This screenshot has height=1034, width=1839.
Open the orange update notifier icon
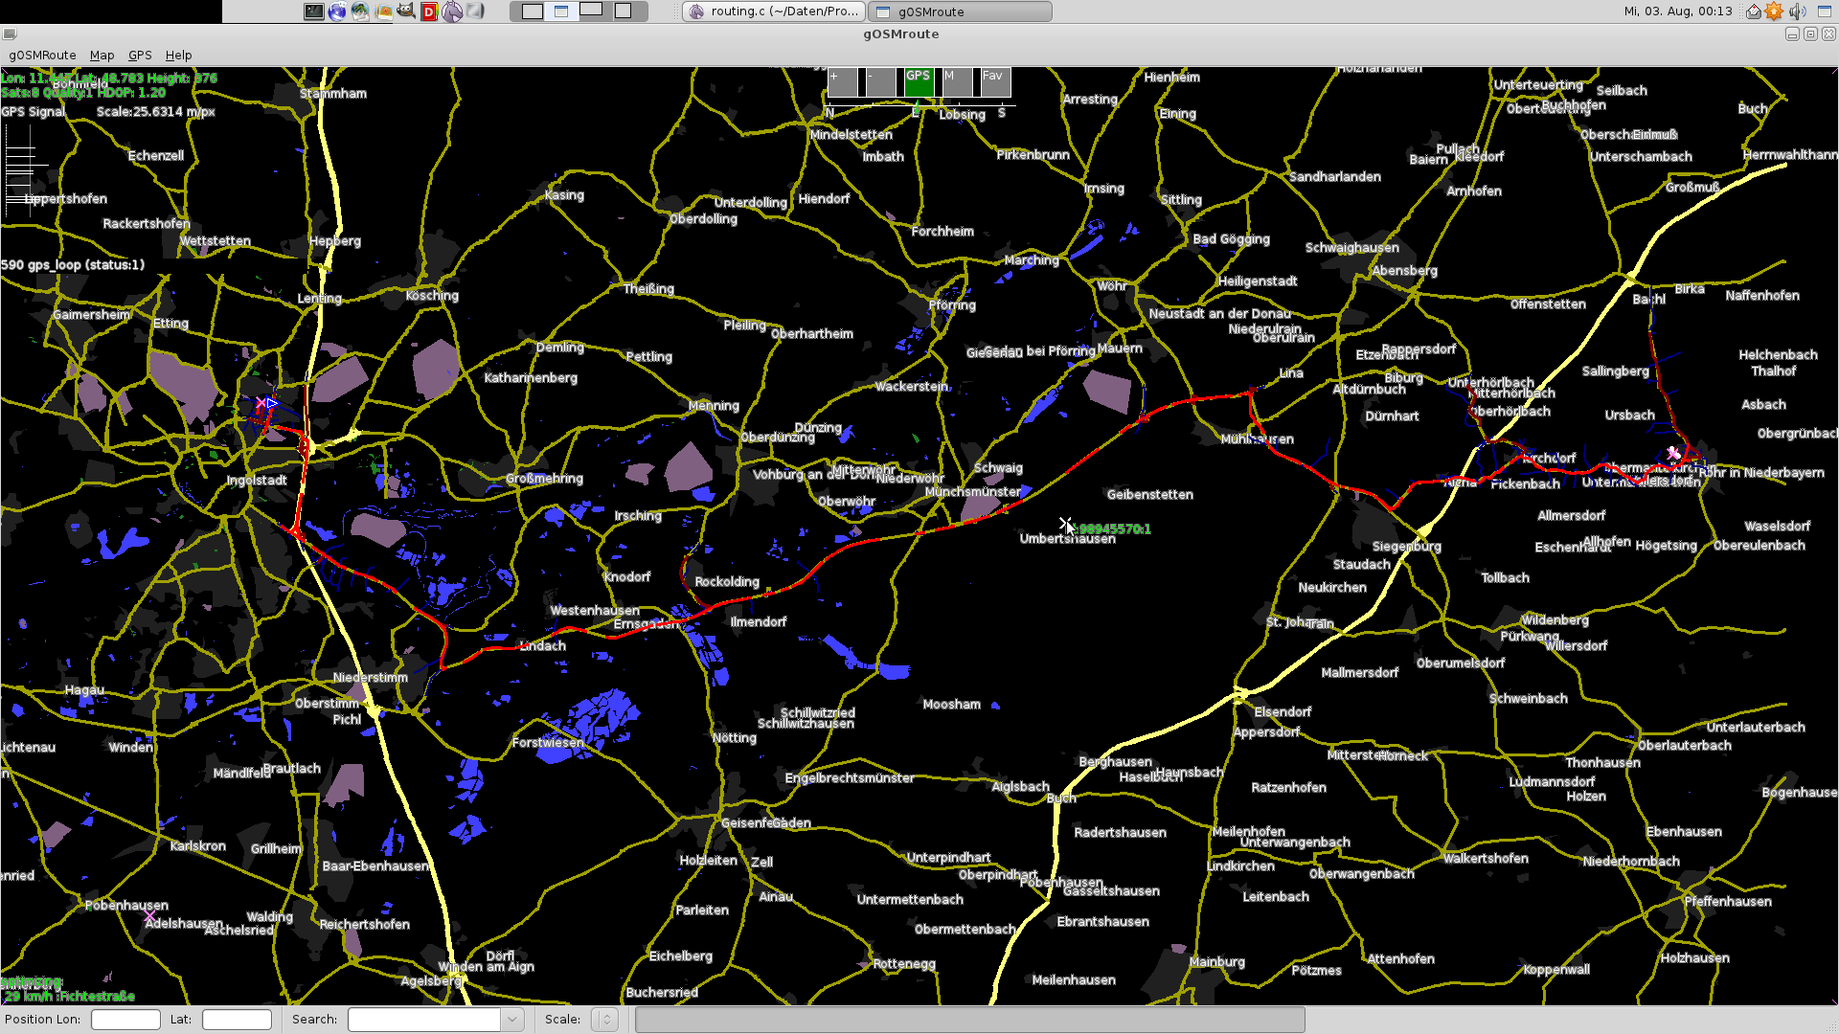click(1774, 11)
